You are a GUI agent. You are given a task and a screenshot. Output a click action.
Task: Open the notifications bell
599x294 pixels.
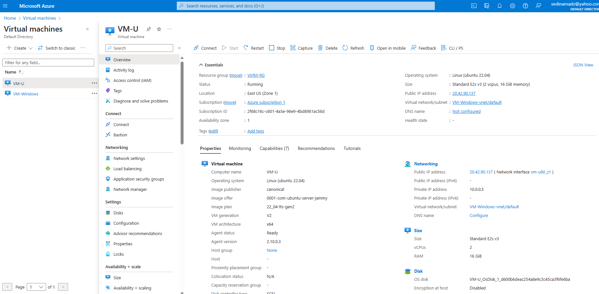499,5
